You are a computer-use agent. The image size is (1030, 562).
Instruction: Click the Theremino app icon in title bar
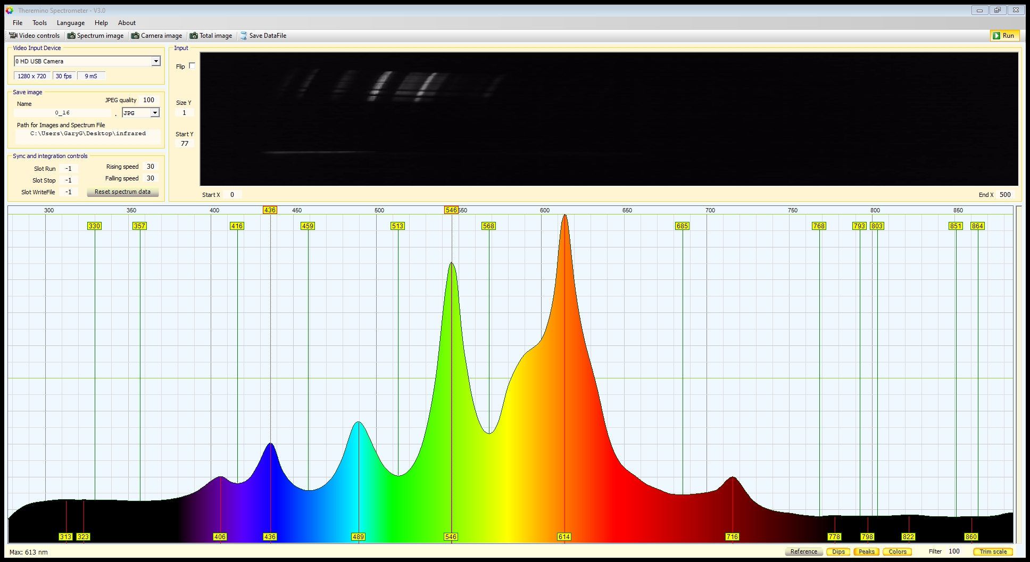click(10, 10)
